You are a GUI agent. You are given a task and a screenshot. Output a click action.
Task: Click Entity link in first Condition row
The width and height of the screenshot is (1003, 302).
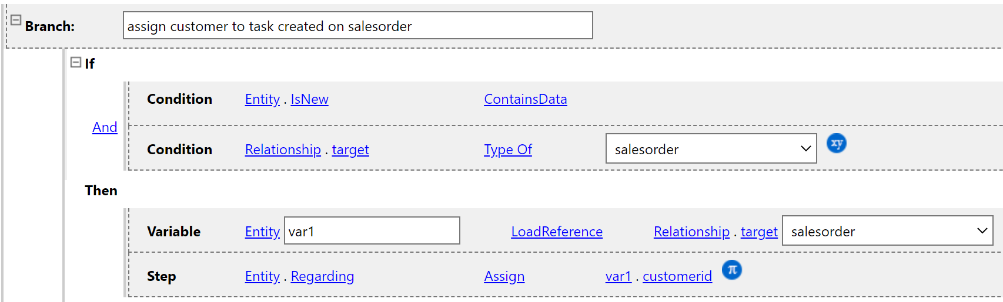262,99
